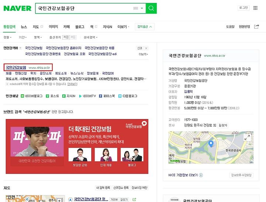Select the 이미지 tab

pyautogui.click(x=53, y=27)
